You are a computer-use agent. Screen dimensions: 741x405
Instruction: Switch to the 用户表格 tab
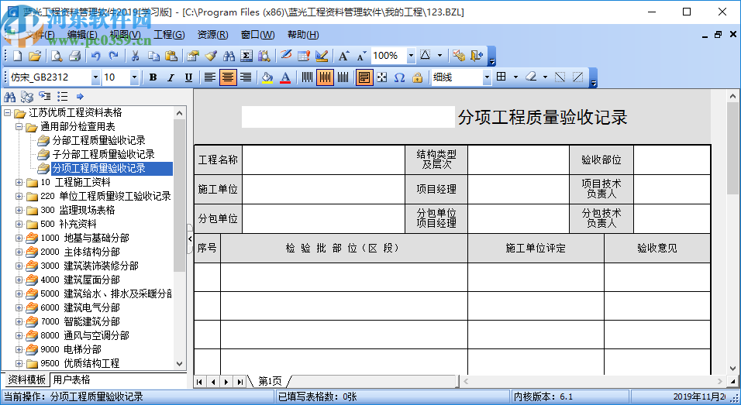pos(71,379)
